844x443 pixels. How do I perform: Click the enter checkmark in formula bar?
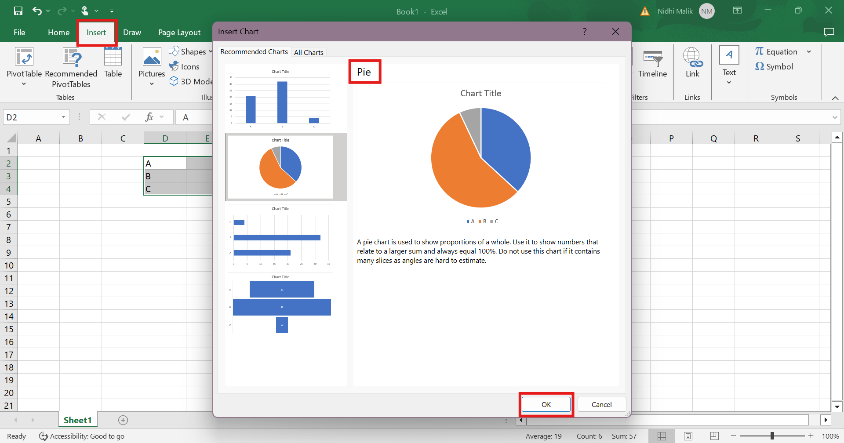126,117
